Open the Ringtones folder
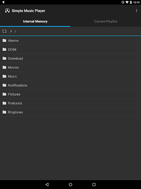Viewport: 141px width, 189px height. pyautogui.click(x=70, y=112)
